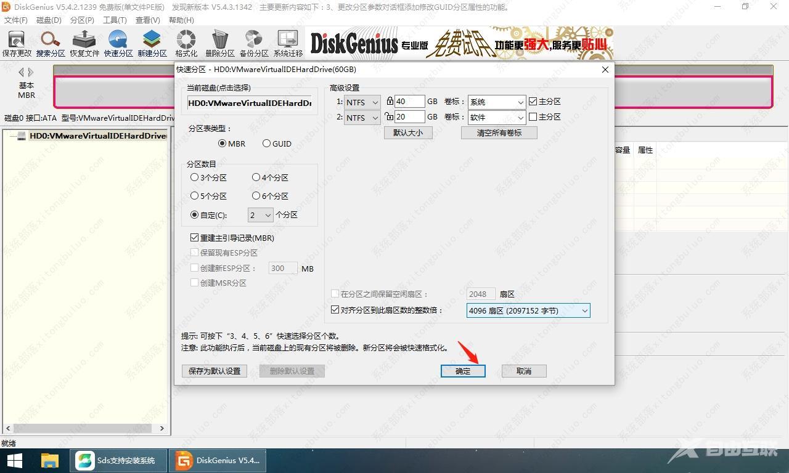The image size is (789, 473).
Task: Launch the Recover Files (恢复文件) tool
Action: (x=84, y=43)
